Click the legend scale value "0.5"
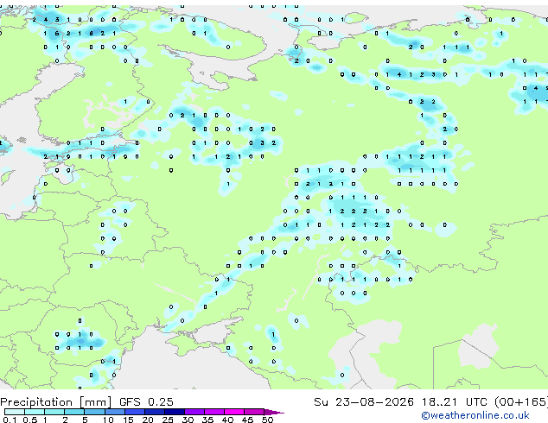 (x=30, y=420)
